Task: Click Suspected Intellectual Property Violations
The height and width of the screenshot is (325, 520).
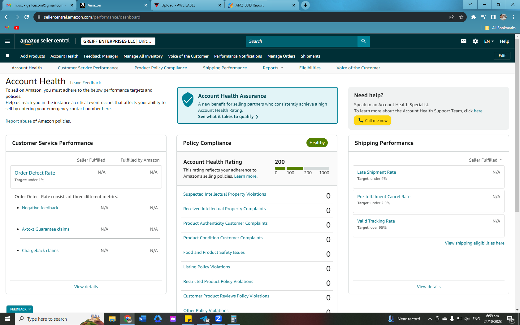Action: click(x=224, y=194)
